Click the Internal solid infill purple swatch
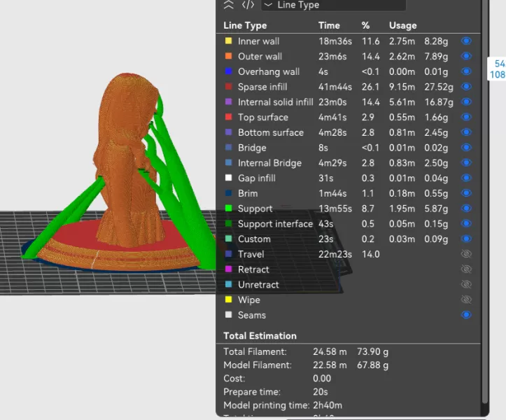506x420 pixels. [x=228, y=101]
